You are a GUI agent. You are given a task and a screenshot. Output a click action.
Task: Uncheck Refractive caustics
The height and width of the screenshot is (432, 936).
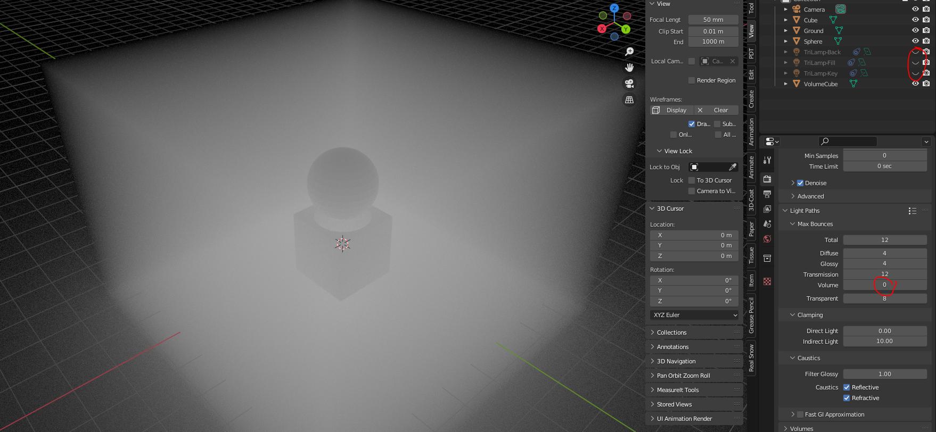[847, 398]
